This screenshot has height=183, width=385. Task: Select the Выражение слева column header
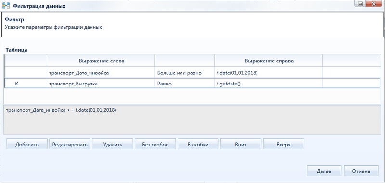(x=102, y=61)
